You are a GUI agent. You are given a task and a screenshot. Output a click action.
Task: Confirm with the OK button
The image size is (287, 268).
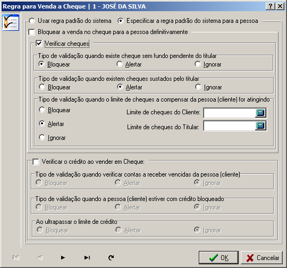click(218, 257)
